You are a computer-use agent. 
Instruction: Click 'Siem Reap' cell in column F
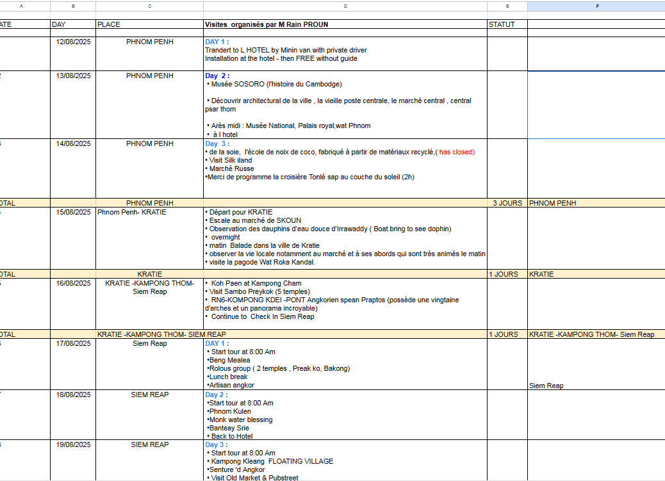pyautogui.click(x=596, y=364)
